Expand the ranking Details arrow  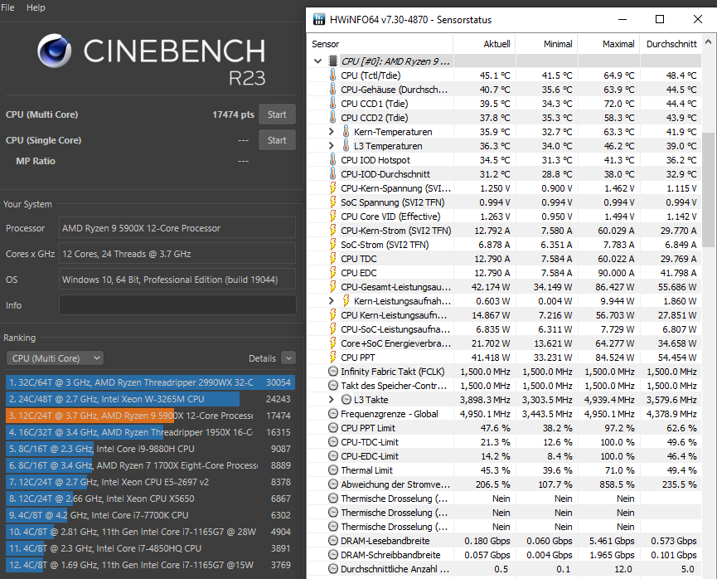coord(288,358)
